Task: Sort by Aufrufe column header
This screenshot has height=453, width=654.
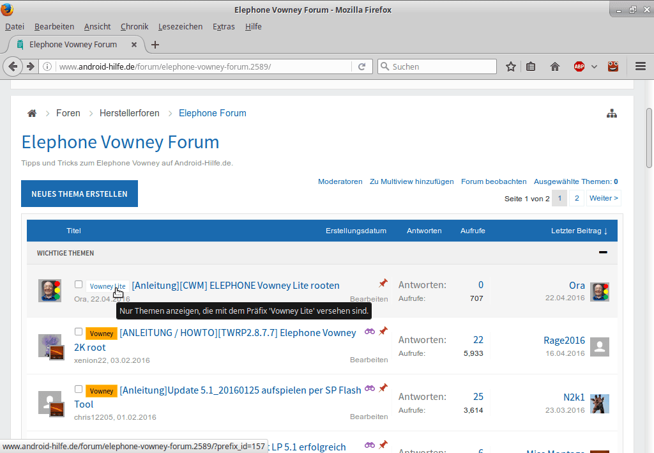Action: (x=473, y=231)
